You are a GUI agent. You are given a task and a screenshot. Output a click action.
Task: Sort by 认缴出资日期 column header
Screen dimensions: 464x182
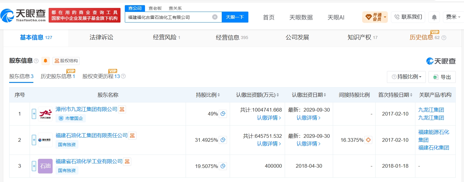309,95
